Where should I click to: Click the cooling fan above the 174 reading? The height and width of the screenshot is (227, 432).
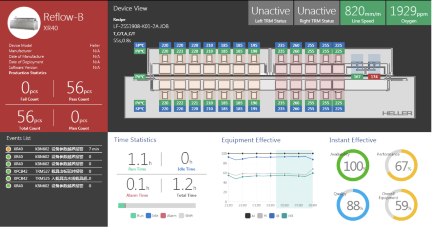pos(374,66)
